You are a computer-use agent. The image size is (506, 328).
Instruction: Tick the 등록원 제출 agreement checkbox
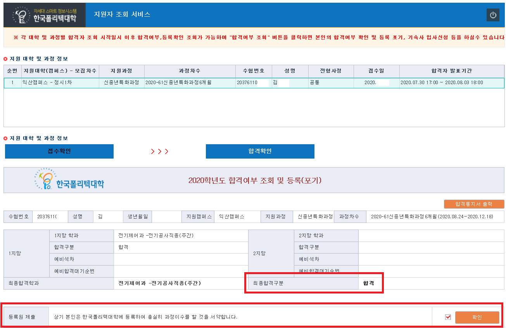tap(448, 317)
